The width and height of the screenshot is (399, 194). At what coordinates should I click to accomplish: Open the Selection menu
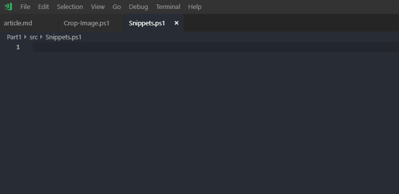[x=70, y=7]
